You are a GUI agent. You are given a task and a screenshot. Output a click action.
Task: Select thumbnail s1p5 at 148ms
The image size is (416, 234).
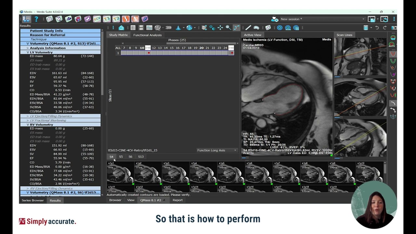tap(231, 173)
